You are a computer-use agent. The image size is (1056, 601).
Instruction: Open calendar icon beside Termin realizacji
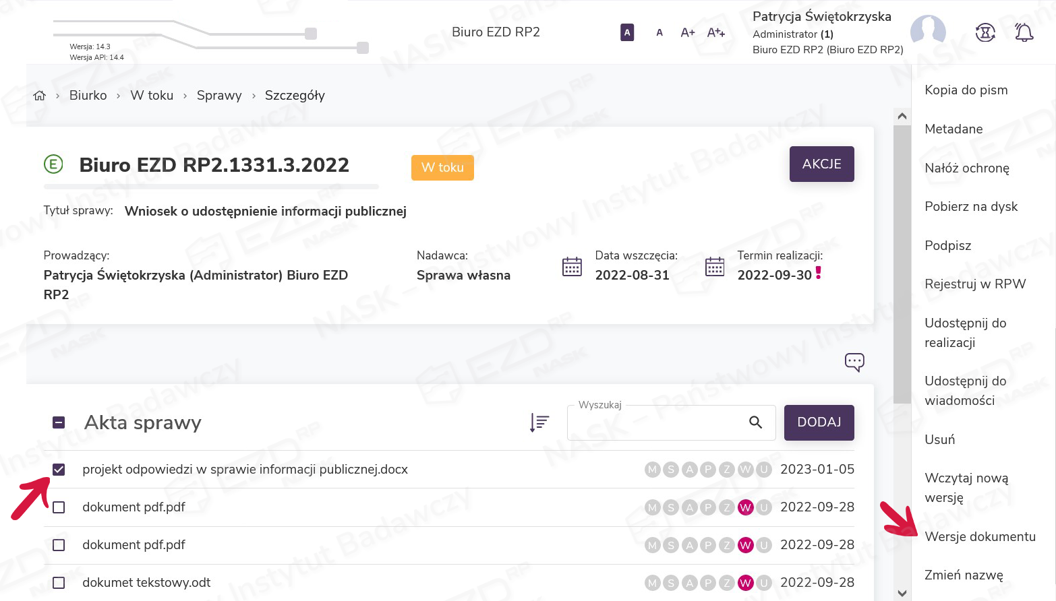(x=715, y=267)
